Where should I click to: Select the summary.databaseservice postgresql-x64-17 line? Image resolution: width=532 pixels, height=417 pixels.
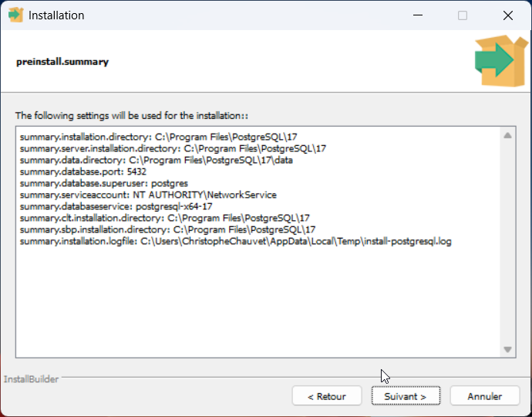coord(116,206)
